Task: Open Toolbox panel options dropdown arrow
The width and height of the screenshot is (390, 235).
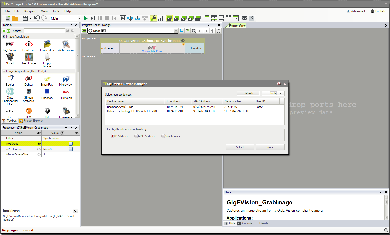Action: (66, 25)
